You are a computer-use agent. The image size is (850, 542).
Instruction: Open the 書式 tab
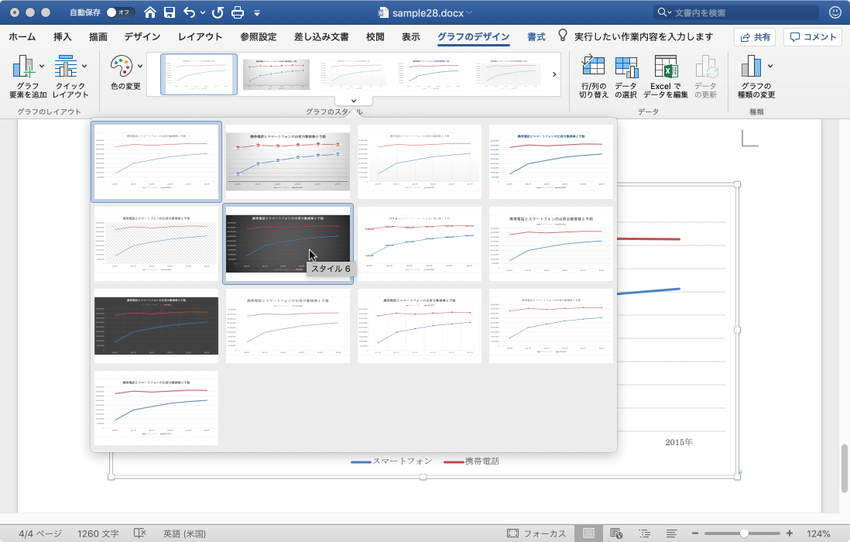(x=536, y=37)
